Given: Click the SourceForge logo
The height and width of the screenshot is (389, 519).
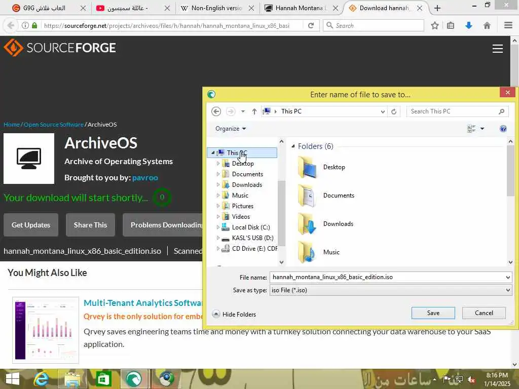Looking at the screenshot, I should point(60,48).
